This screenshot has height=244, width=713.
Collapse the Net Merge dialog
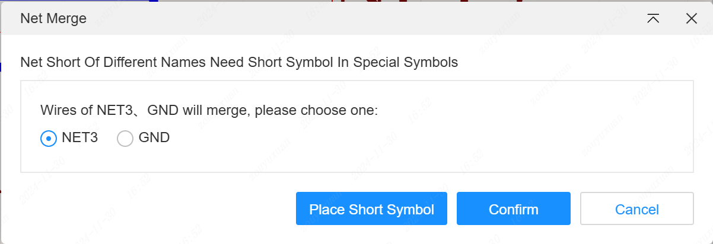point(653,18)
